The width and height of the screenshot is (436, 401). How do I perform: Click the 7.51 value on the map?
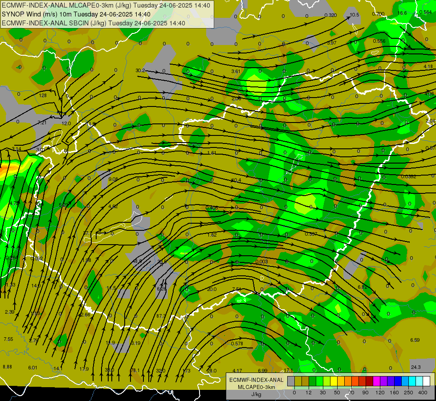[x=236, y=289]
